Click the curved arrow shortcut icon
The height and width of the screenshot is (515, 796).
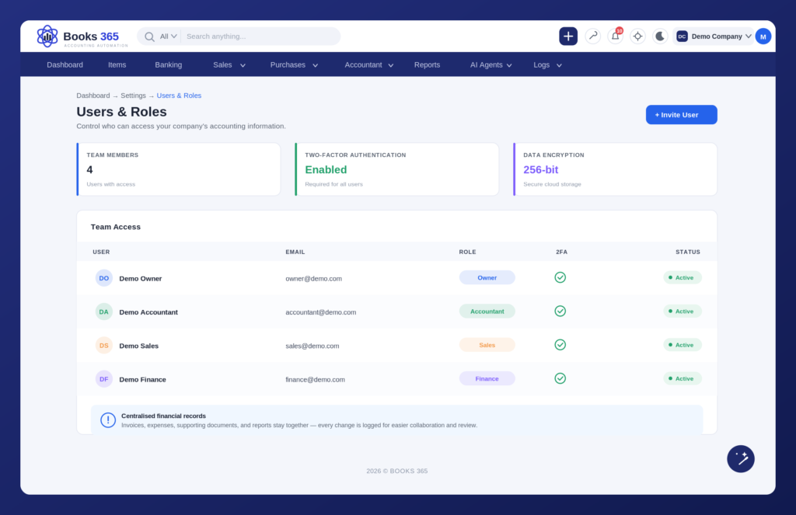point(593,36)
